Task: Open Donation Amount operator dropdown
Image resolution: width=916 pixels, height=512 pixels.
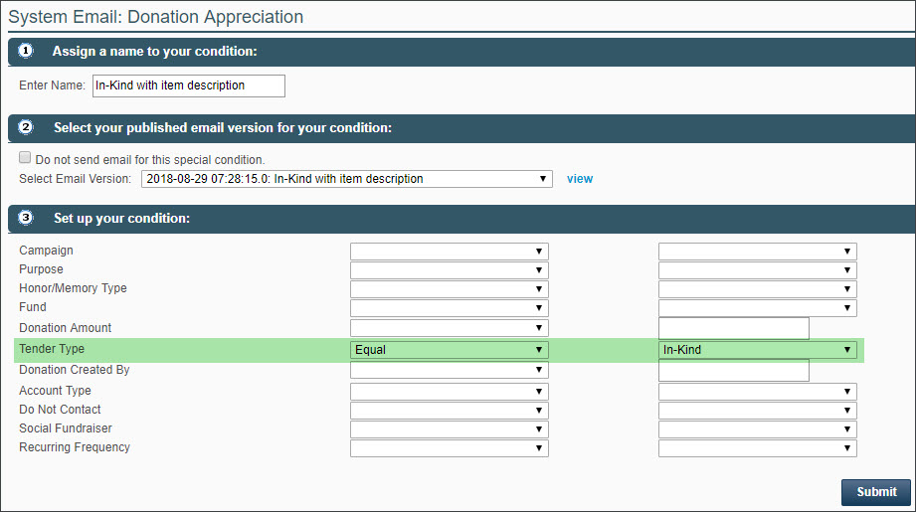Action: (x=450, y=328)
